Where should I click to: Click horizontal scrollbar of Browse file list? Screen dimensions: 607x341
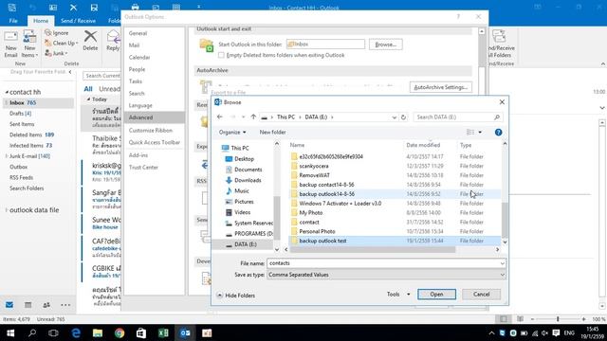pos(372,250)
